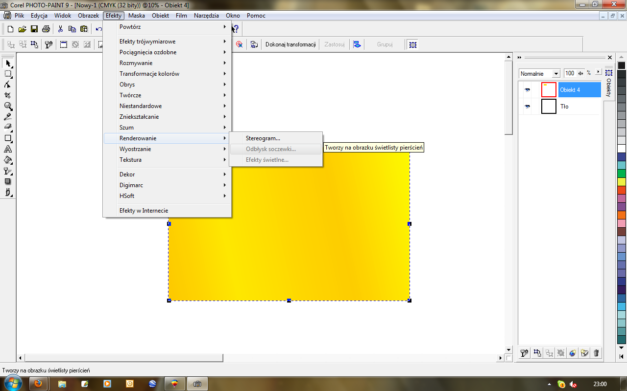Activate the Fill bucket tool

click(x=8, y=160)
